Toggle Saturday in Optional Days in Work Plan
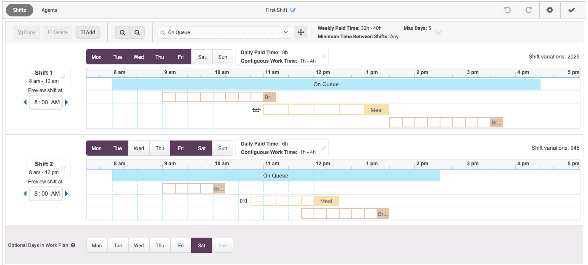Image resolution: width=588 pixels, height=265 pixels. [201, 245]
